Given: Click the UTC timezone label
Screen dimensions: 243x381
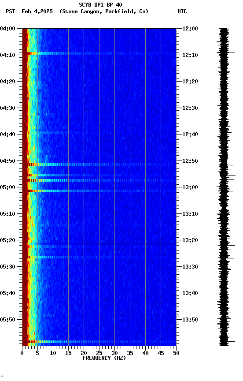Looking at the screenshot, I should coord(182,11).
